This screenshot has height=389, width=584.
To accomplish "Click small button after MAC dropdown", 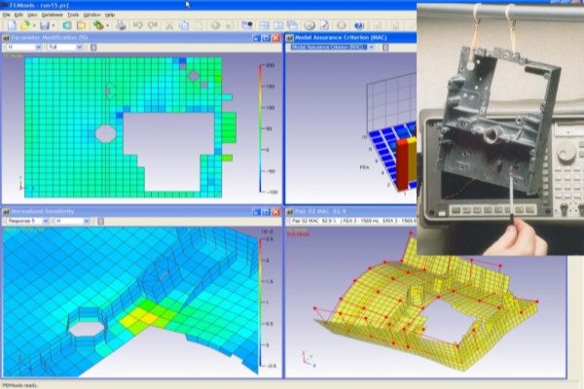I will click(385, 48).
